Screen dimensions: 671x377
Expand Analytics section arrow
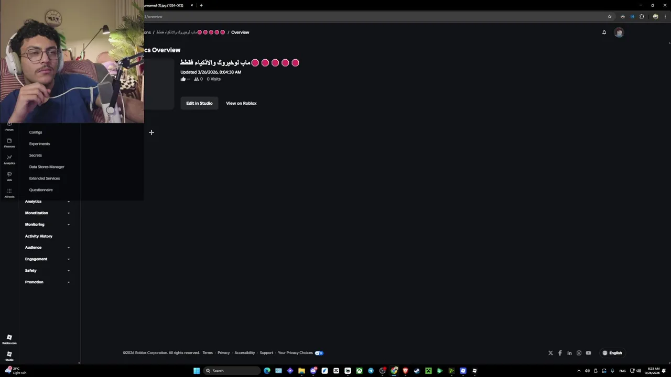coord(69,202)
